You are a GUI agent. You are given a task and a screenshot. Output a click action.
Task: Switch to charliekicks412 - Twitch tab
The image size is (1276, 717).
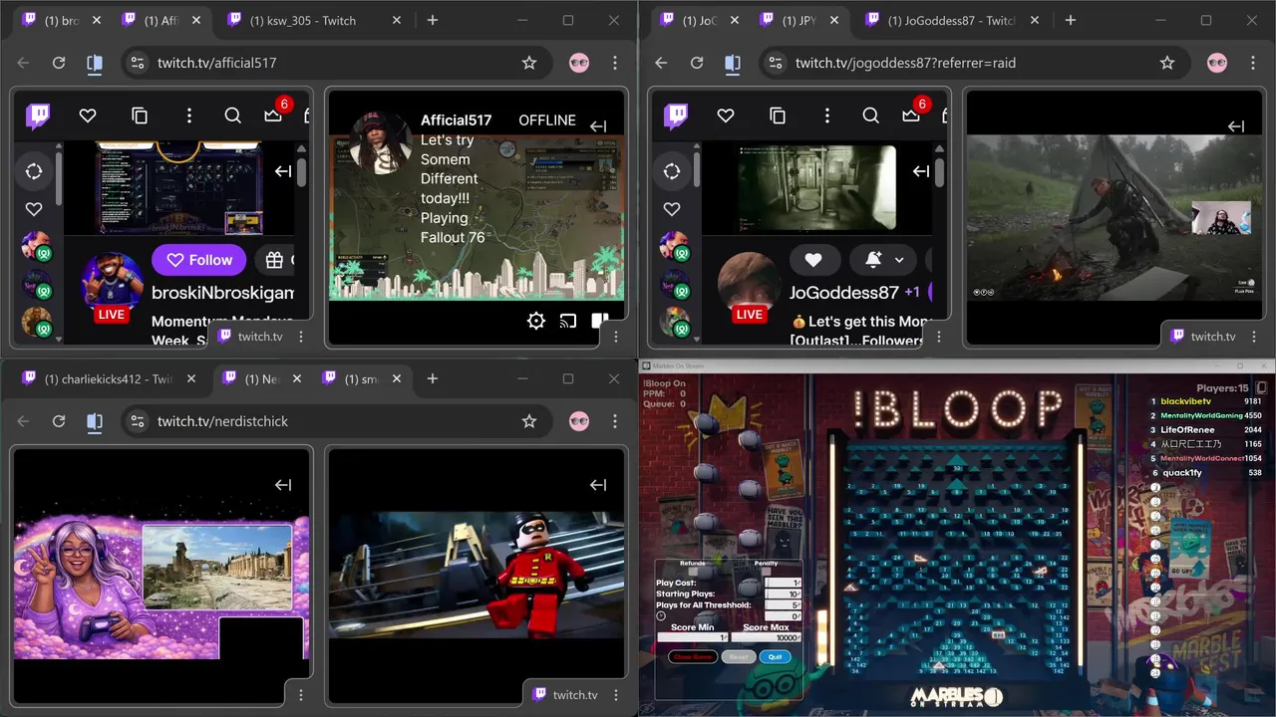point(111,378)
